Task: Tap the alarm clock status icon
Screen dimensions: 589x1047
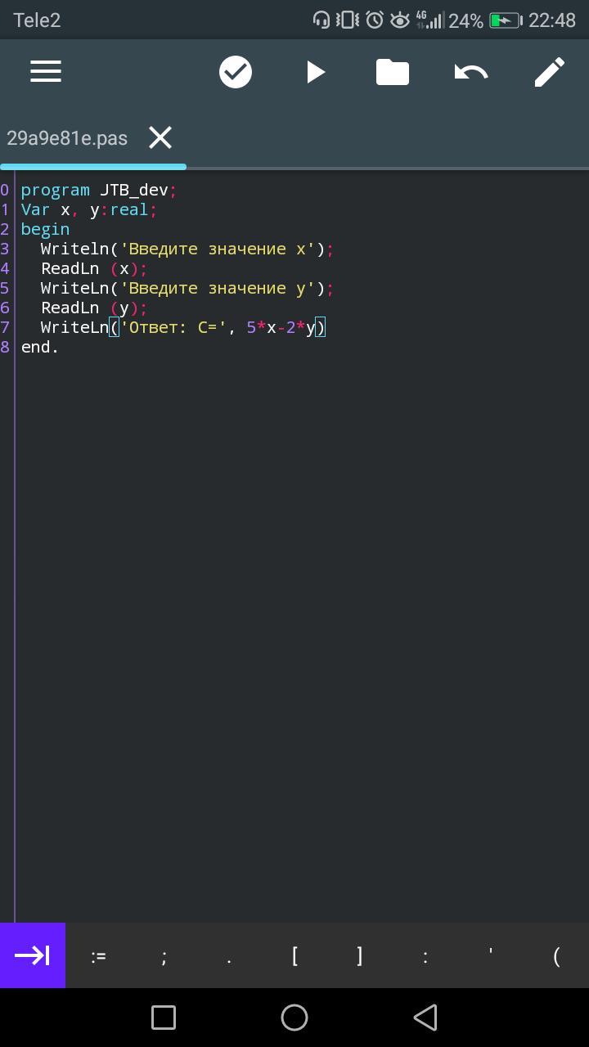Action: click(375, 20)
